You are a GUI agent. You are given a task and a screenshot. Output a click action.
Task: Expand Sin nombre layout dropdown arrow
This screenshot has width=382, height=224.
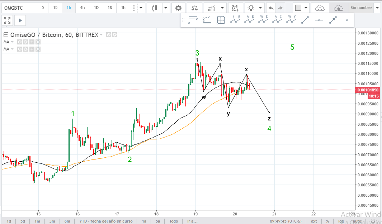click(x=377, y=8)
